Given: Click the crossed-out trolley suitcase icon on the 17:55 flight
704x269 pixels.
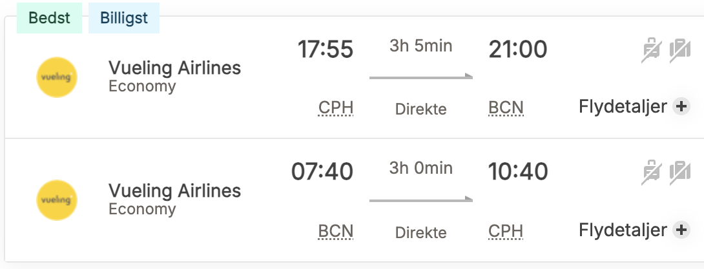Looking at the screenshot, I should [651, 51].
